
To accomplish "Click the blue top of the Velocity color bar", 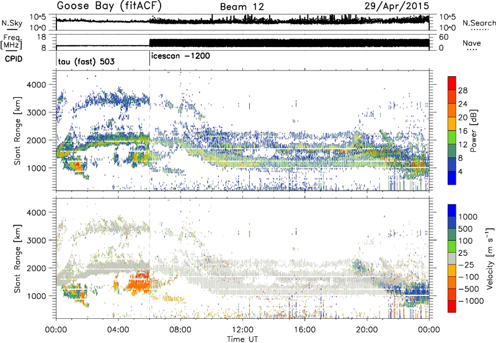I will [x=452, y=211].
